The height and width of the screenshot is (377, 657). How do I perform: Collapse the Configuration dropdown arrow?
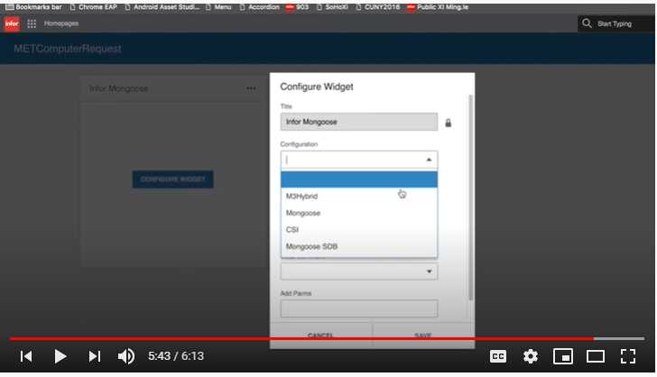[x=429, y=160]
